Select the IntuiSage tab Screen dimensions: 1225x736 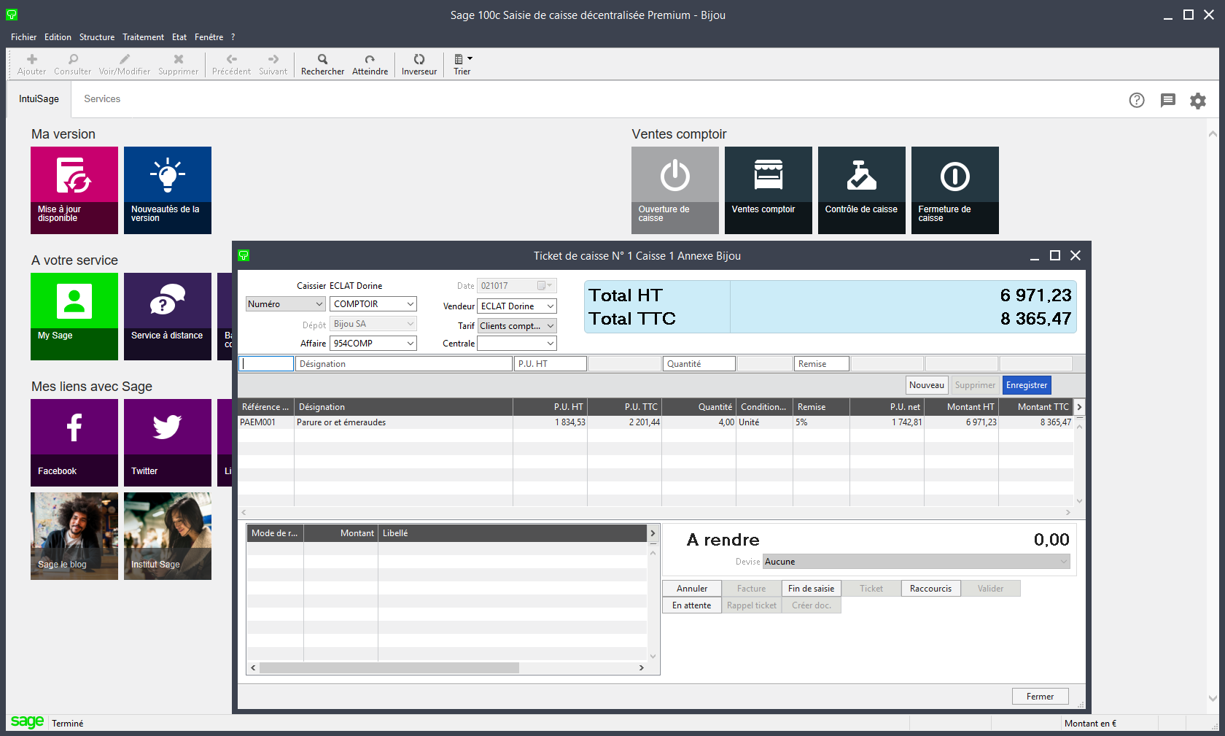tap(39, 99)
